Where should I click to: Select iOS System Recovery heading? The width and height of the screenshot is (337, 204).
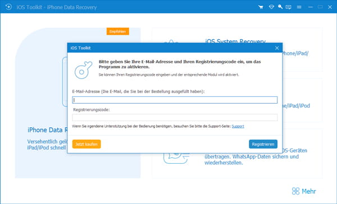[235, 40]
